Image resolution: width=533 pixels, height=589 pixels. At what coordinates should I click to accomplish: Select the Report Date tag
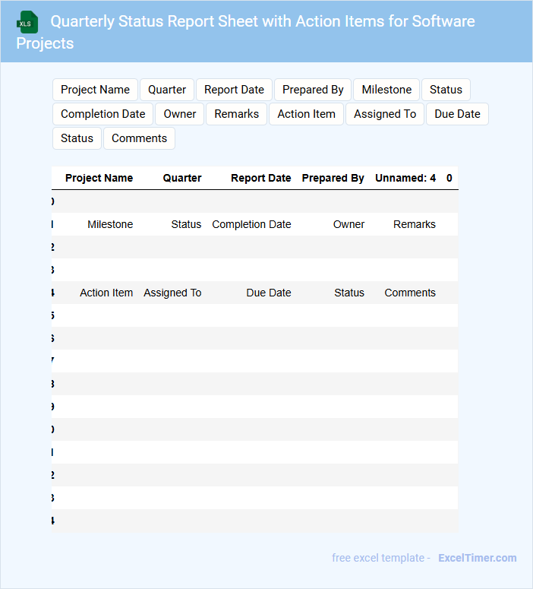click(234, 90)
